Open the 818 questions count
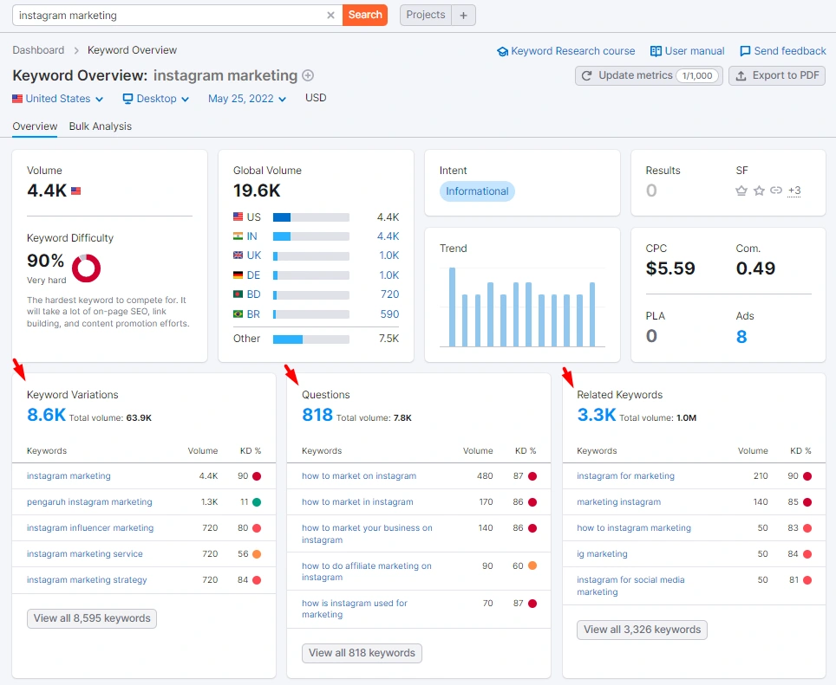The height and width of the screenshot is (685, 836). pyautogui.click(x=317, y=415)
